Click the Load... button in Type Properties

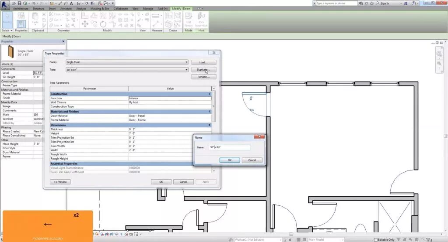pos(203,62)
